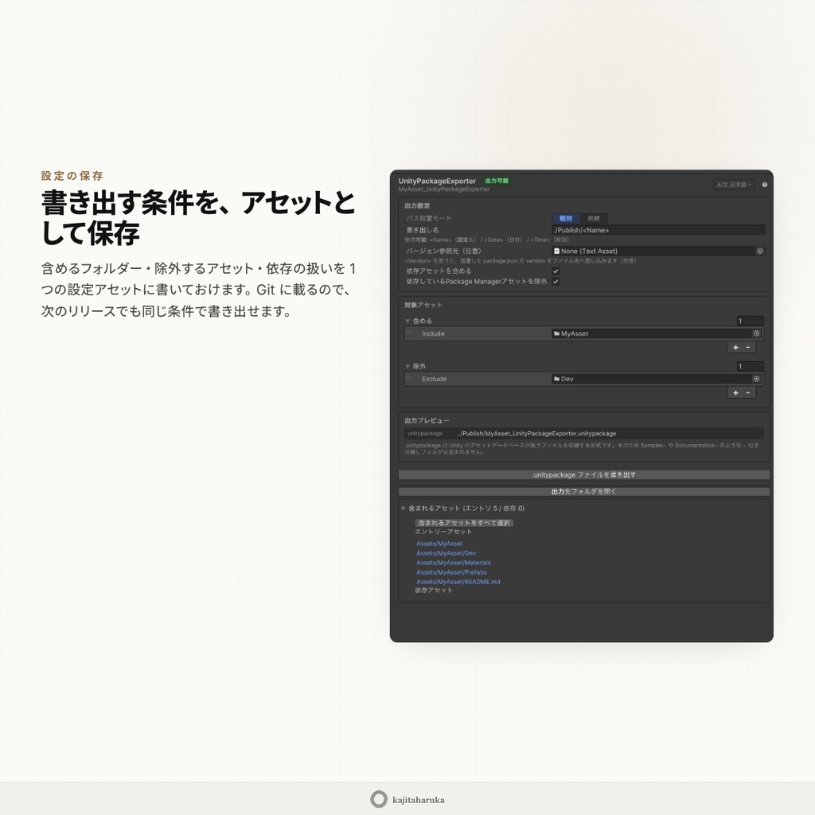This screenshot has height=815, width=815.
Task: Click the 依存アセット label at list bottom
Action: [x=434, y=591]
